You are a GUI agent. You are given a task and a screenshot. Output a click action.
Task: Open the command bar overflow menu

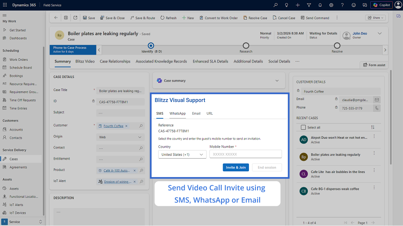[337, 18]
